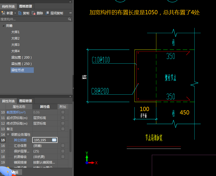Click the 100 dimension label
216x176 pixels.
point(144,109)
